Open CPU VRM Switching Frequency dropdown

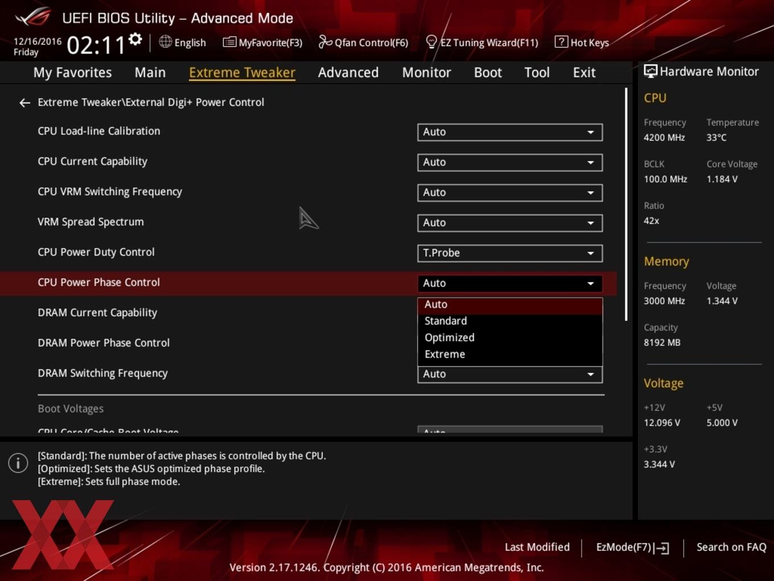click(x=510, y=193)
